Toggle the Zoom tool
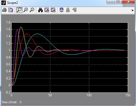136x106 pixels. click(19, 10)
